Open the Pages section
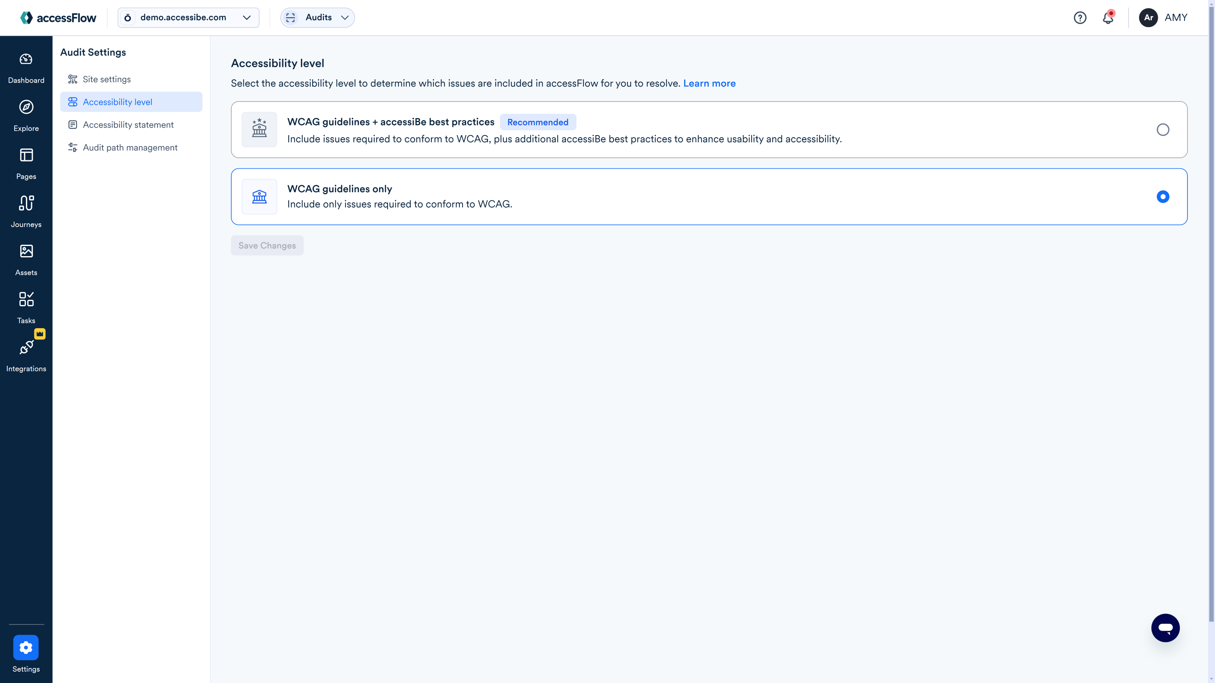1215x683 pixels. coord(26,163)
